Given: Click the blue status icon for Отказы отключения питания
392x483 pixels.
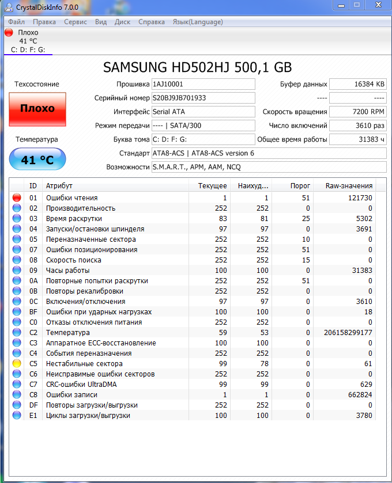Looking at the screenshot, I should tap(17, 322).
